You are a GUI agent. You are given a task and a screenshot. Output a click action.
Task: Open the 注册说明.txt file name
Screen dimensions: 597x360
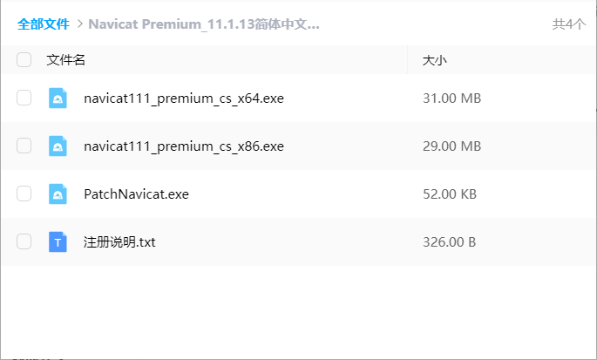119,242
